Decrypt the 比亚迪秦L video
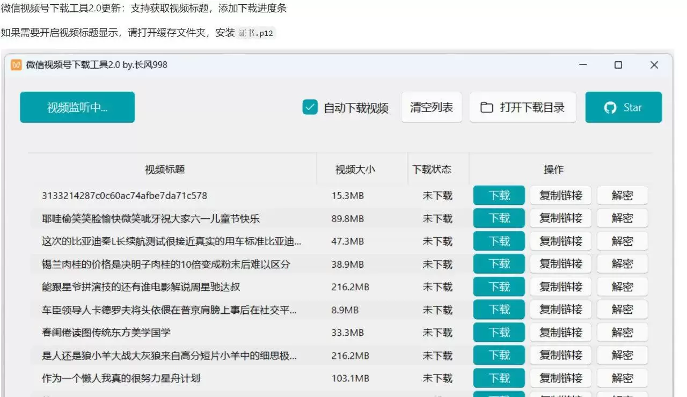Image resolution: width=687 pixels, height=397 pixels. 622,241
